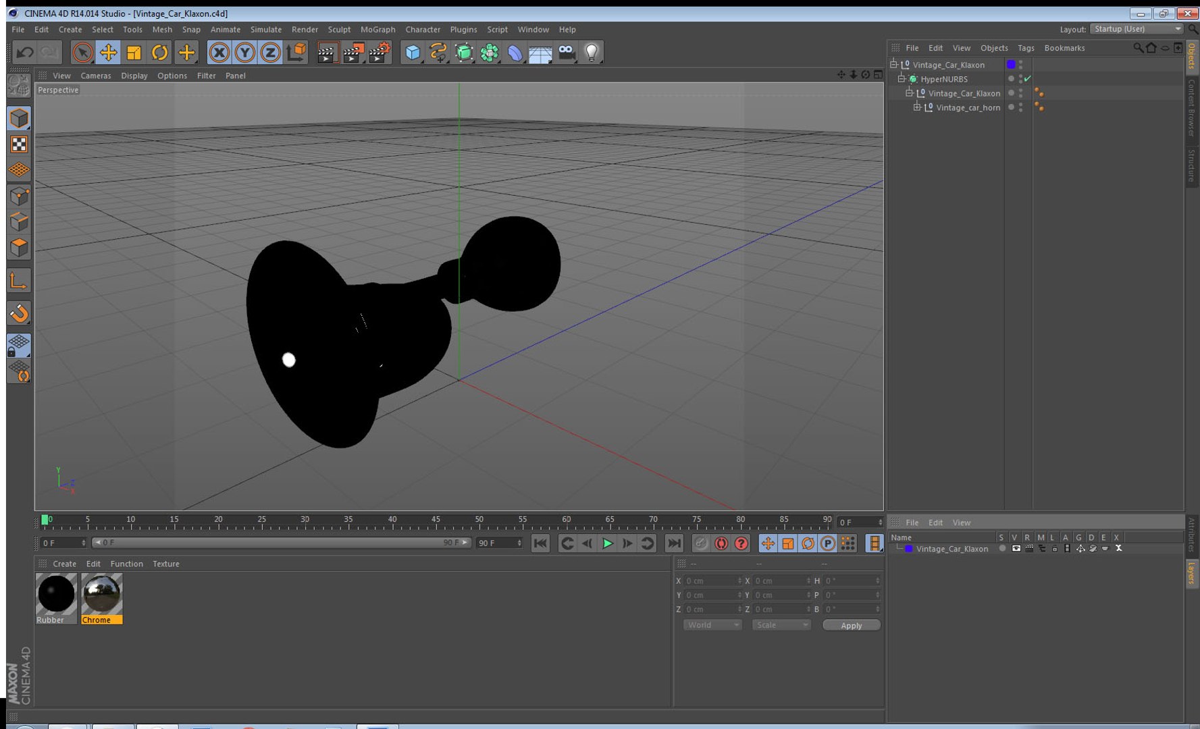Collapse the HyperNURBS tree node
Screen dimensions: 1200x729
coord(901,78)
